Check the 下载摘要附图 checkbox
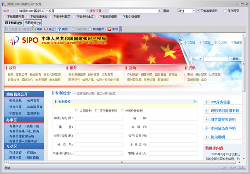250x174 pixels. [x=5, y=16]
